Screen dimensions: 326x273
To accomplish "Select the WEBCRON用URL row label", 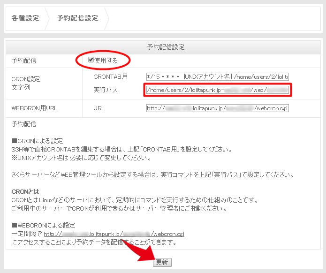I will tap(34, 108).
